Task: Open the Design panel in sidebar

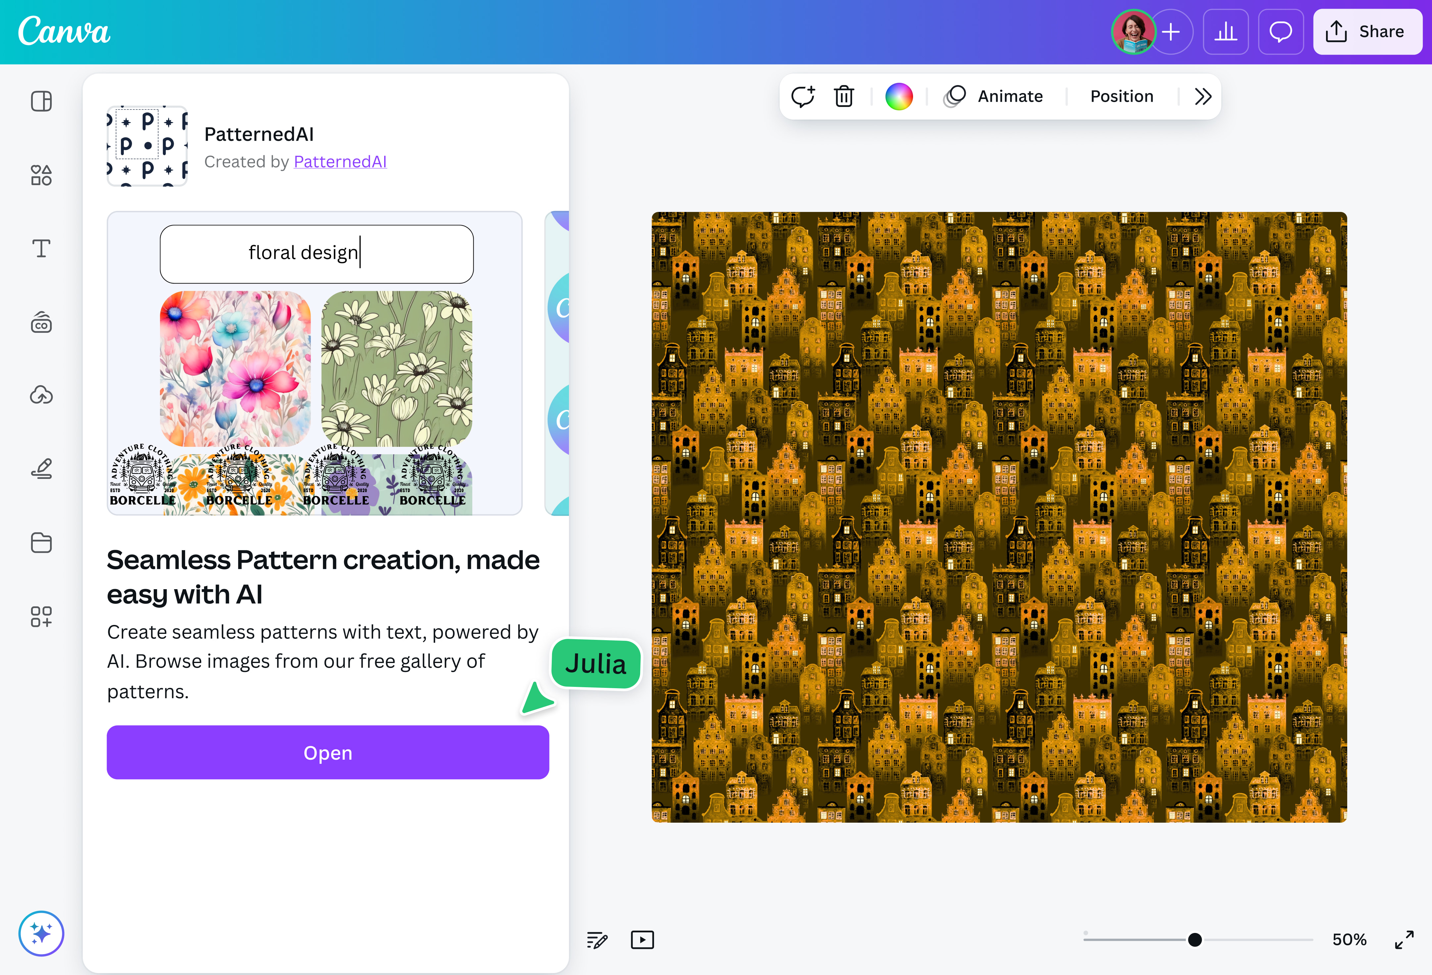Action: (41, 101)
